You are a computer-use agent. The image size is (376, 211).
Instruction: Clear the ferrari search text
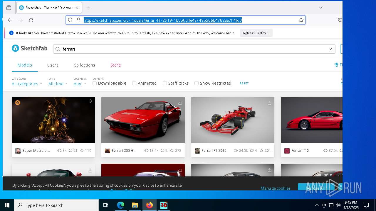pos(330,49)
